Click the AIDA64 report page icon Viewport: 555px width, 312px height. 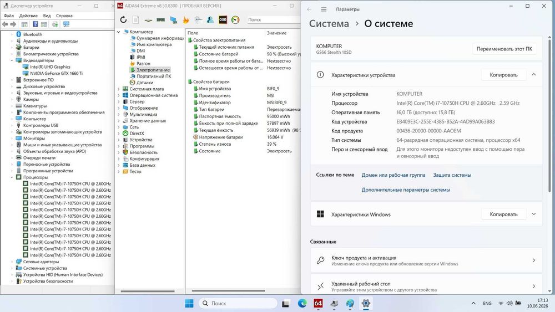135,20
